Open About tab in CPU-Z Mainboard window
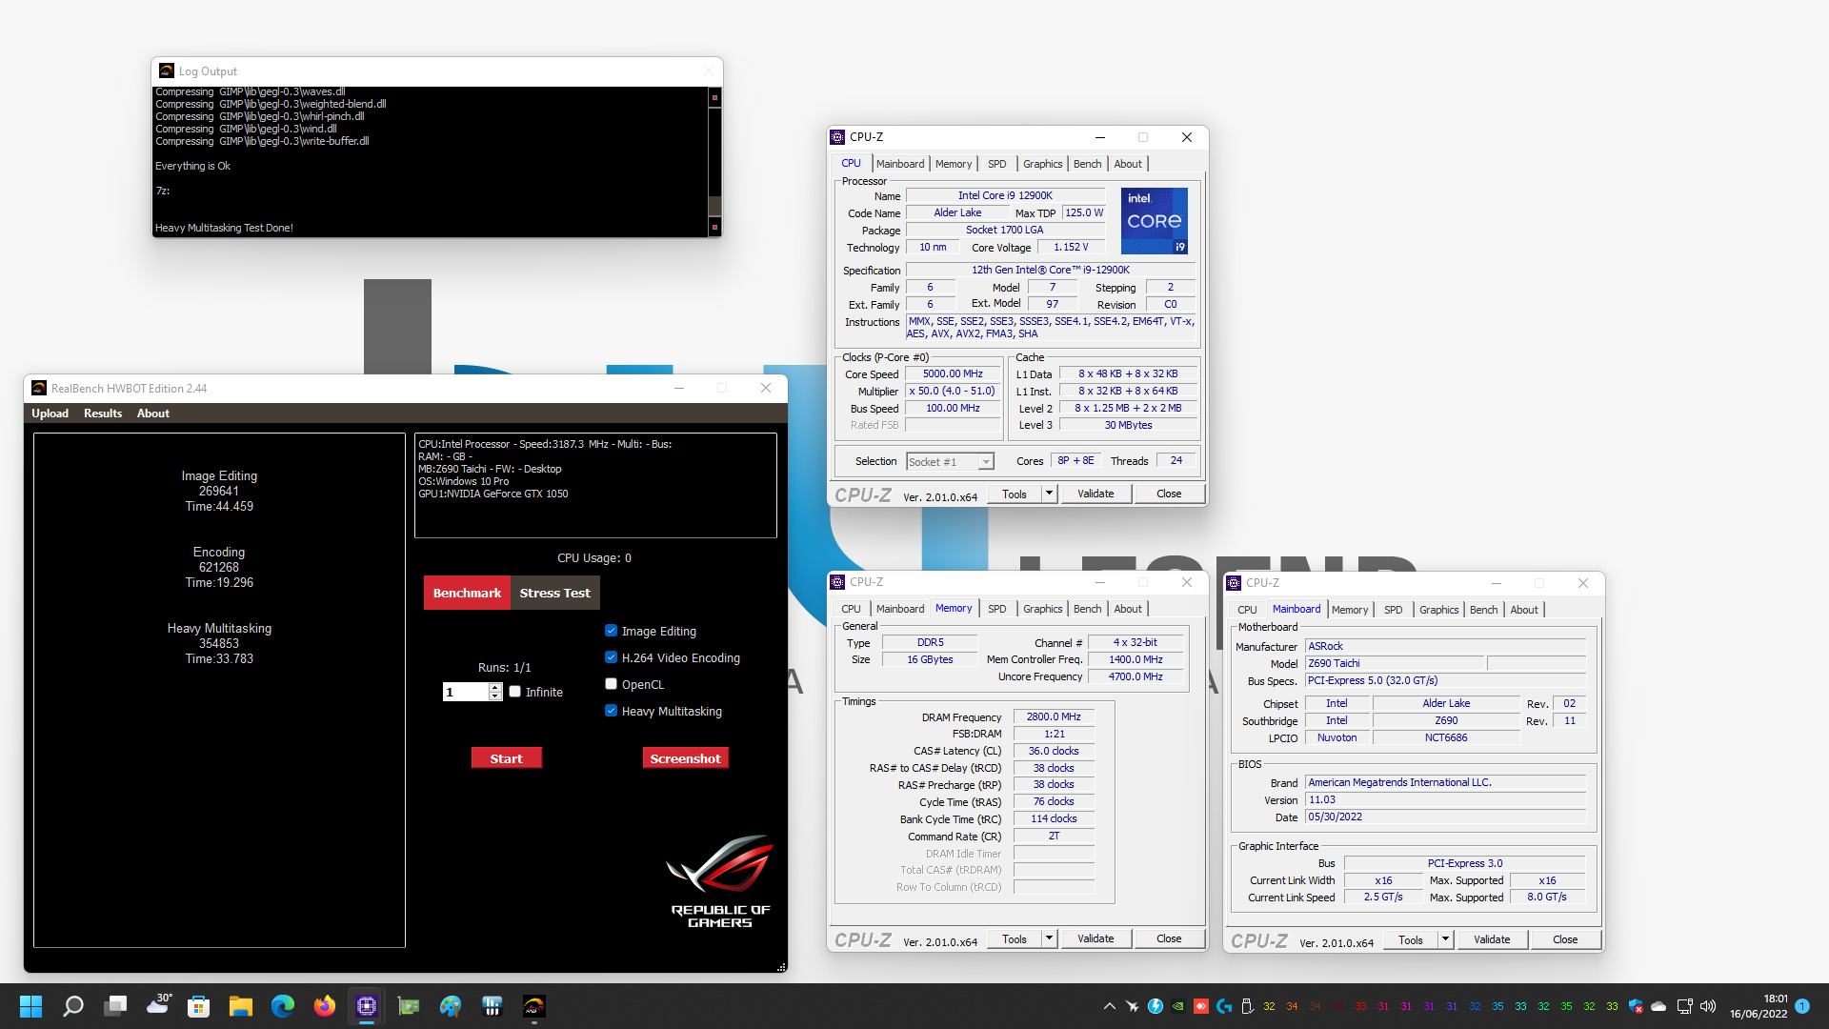 pos(1524,610)
